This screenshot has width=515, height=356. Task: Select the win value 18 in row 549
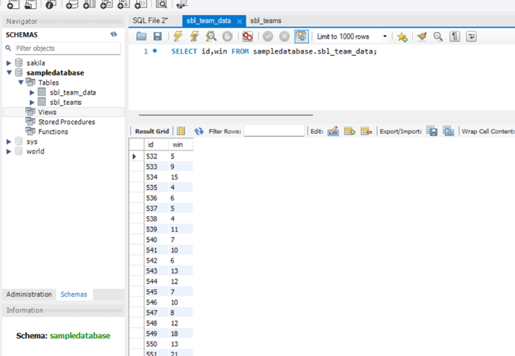tap(181, 334)
